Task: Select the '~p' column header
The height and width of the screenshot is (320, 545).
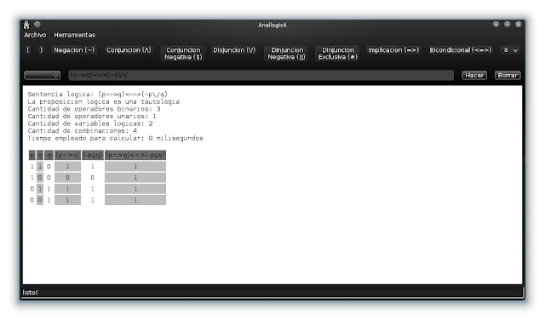Action: 49,155
